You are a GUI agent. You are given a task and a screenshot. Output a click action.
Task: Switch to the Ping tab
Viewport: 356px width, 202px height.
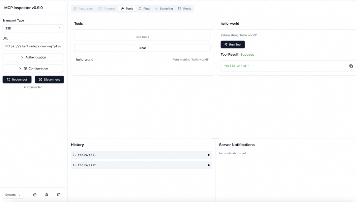[x=144, y=9]
